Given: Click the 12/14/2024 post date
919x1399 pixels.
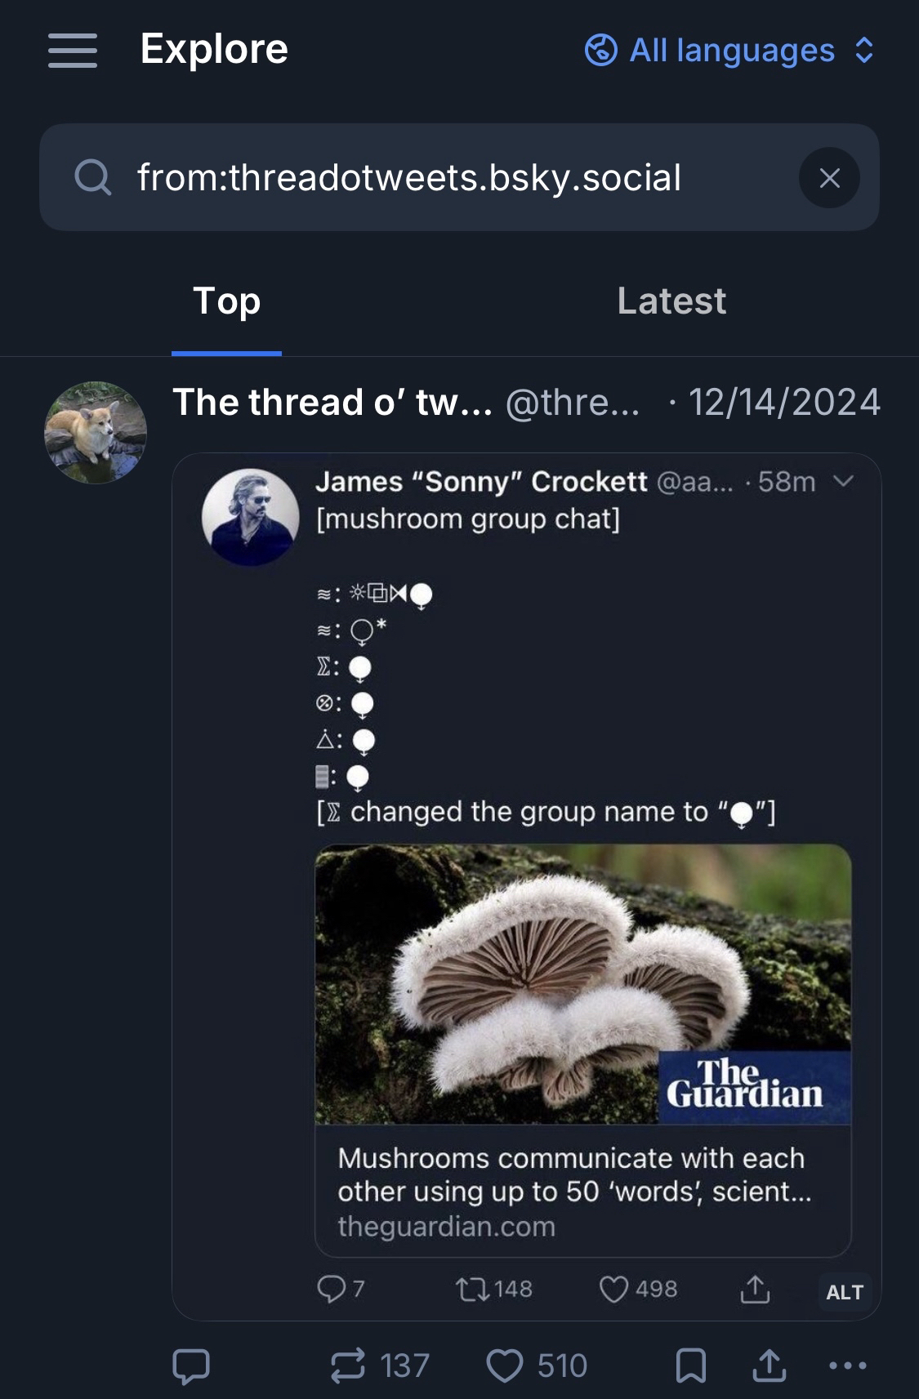Looking at the screenshot, I should [x=784, y=402].
